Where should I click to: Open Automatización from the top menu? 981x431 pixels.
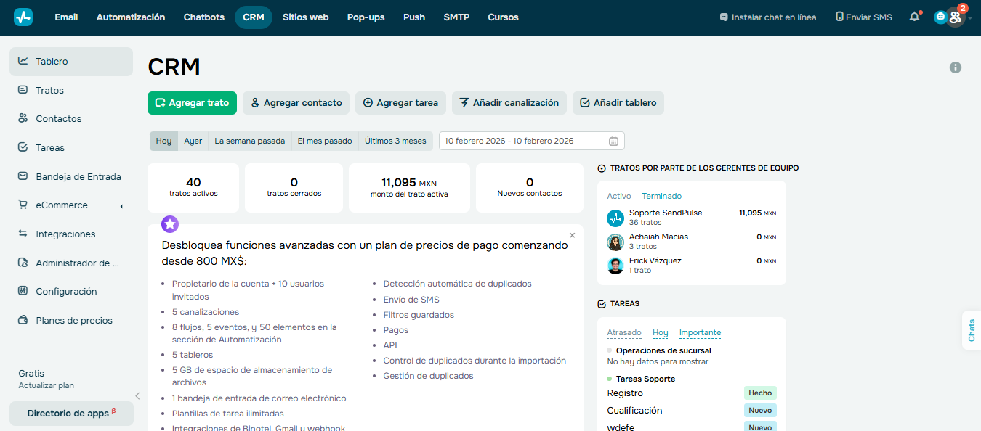[x=131, y=17]
